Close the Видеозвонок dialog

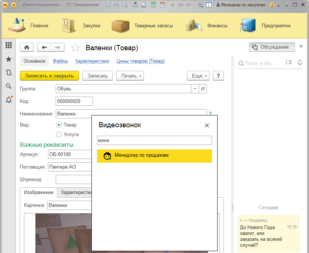pyautogui.click(x=207, y=125)
